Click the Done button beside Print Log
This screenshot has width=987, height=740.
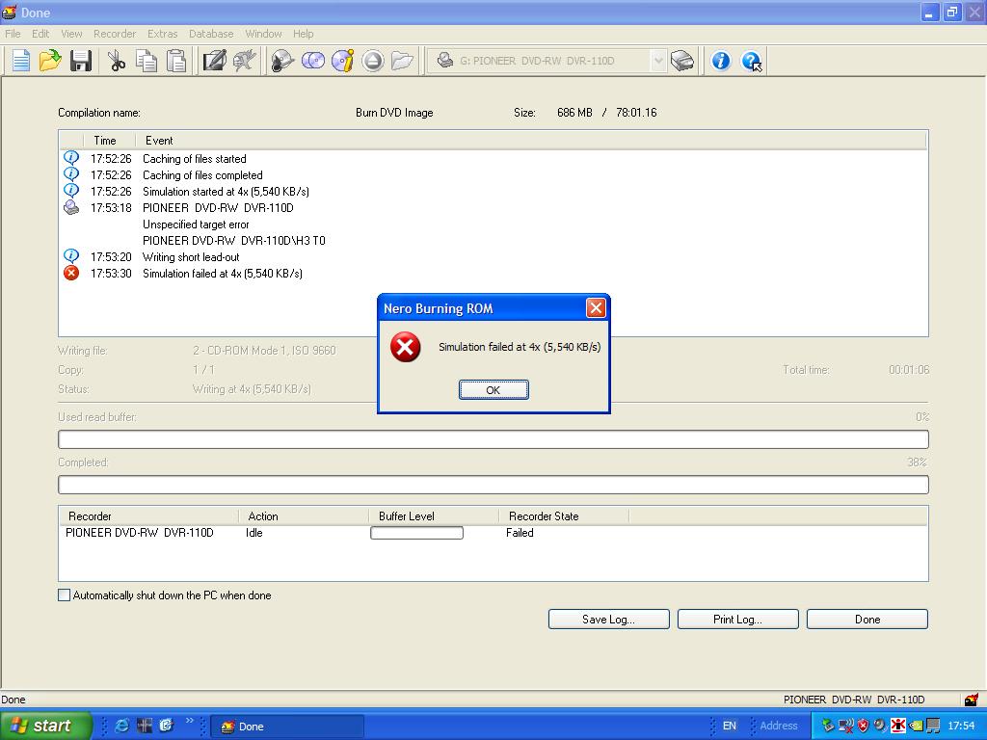pos(867,620)
